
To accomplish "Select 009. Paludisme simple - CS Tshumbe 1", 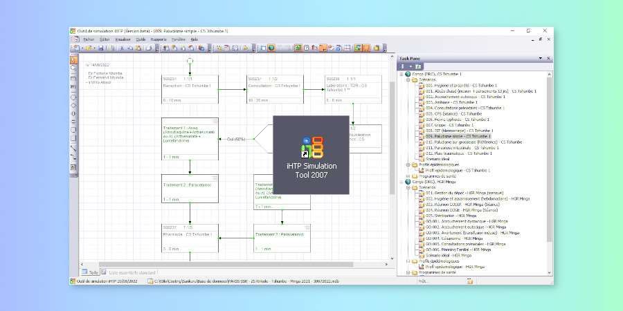I will 458,136.
